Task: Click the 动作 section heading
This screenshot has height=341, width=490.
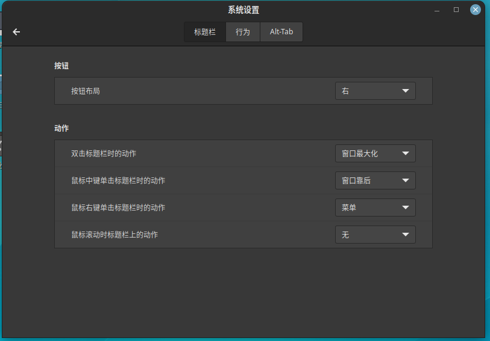Action: [x=61, y=128]
